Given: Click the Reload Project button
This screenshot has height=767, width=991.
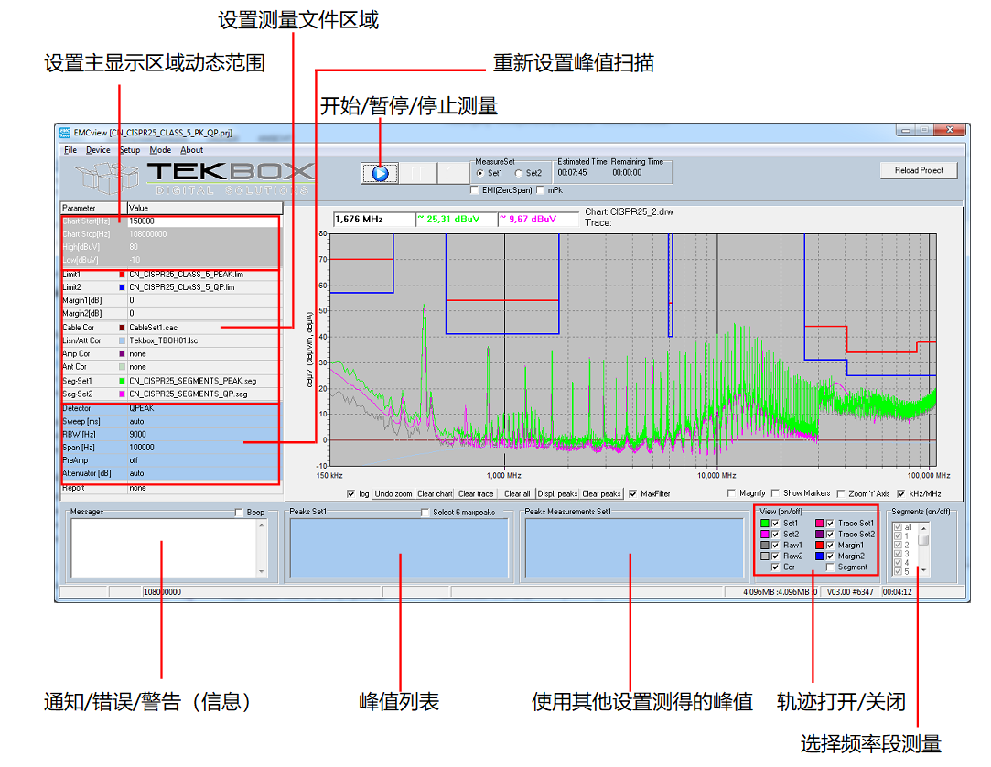Looking at the screenshot, I should pyautogui.click(x=918, y=170).
